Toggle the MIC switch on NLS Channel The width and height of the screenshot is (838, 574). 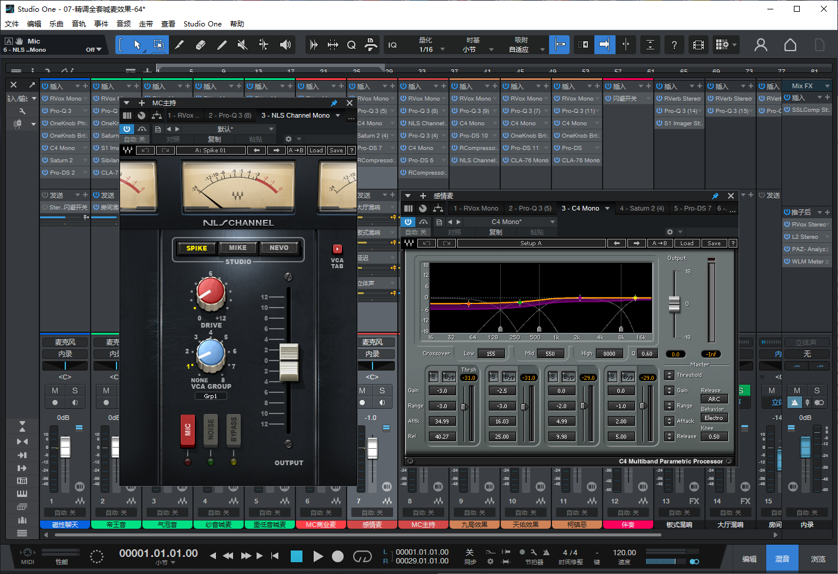(x=188, y=430)
